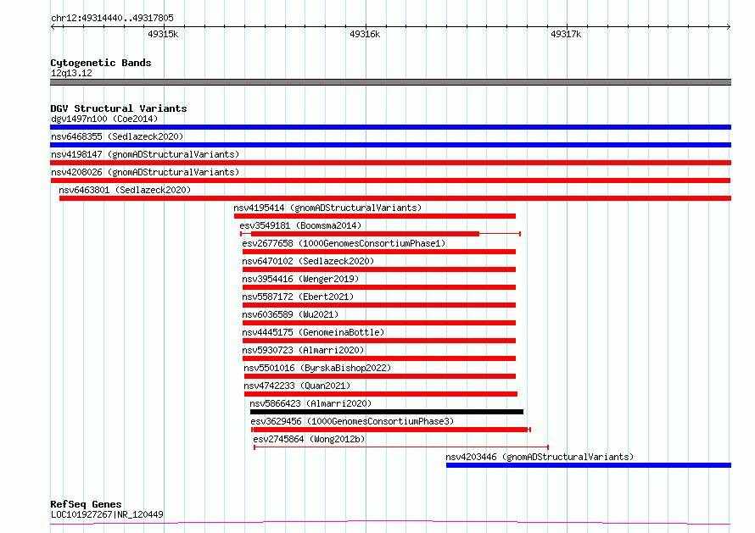Click the red bar under nsv6470102

pos(379,269)
